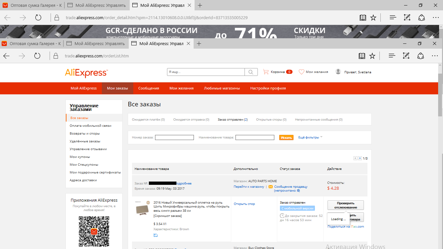Select Все заказы in sidebar
Image resolution: width=443 pixels, height=249 pixels.
[94, 118]
